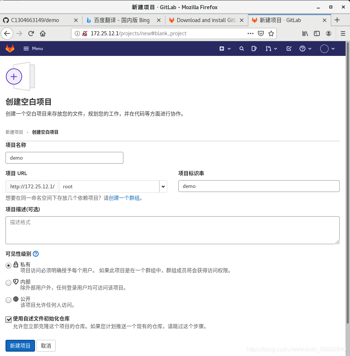This screenshot has width=350, height=356.
Task: Focus the 项目名称 input containing demo
Action: point(64,158)
